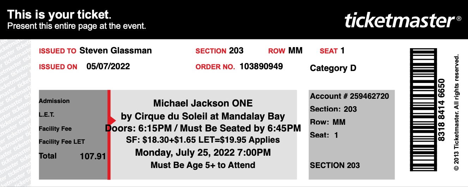This screenshot has height=187, width=468.
Task: Click the registered trademark symbol beside ticketmaster
Action: pos(459,19)
